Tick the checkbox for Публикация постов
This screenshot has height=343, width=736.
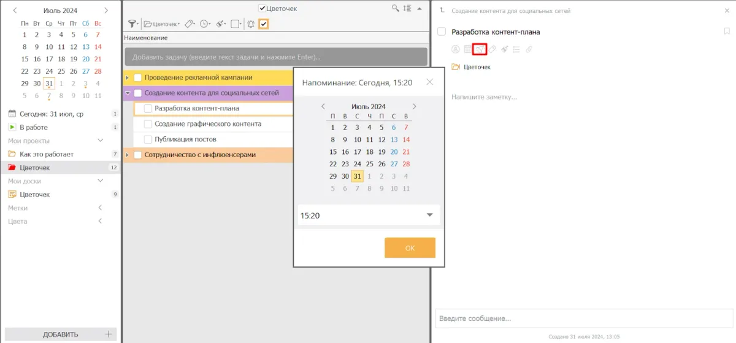[148, 139]
